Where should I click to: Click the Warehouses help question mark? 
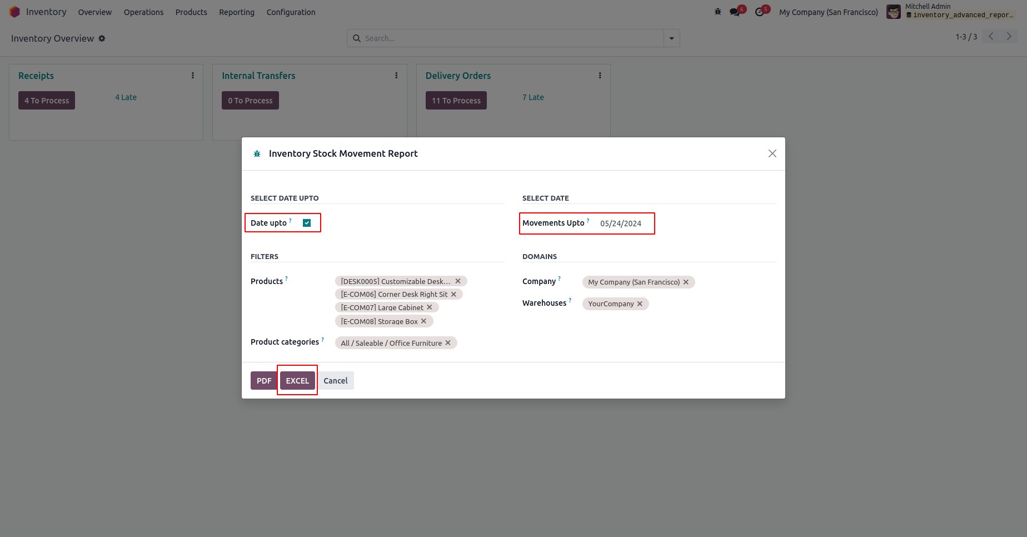pos(570,300)
